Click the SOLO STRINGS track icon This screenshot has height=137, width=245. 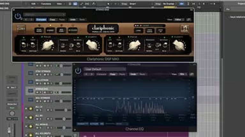31,100
